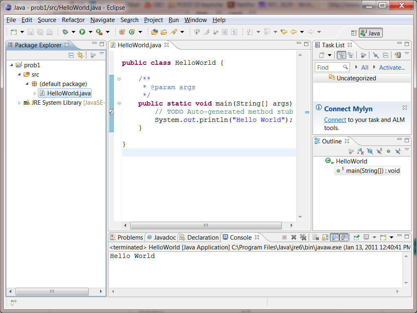This screenshot has height=313, width=417.
Task: Click the Open Task folder icon
Action: pos(164,32)
